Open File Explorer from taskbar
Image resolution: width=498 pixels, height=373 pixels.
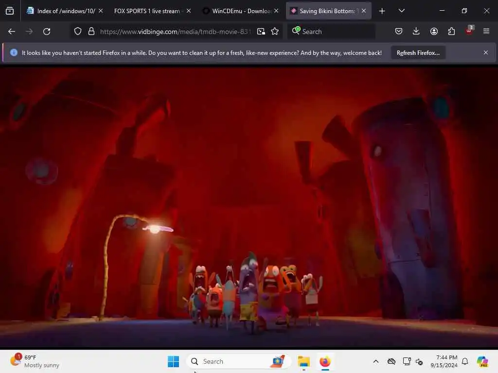click(304, 361)
